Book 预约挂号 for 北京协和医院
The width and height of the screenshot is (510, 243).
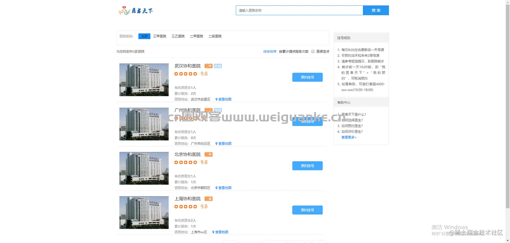click(307, 166)
